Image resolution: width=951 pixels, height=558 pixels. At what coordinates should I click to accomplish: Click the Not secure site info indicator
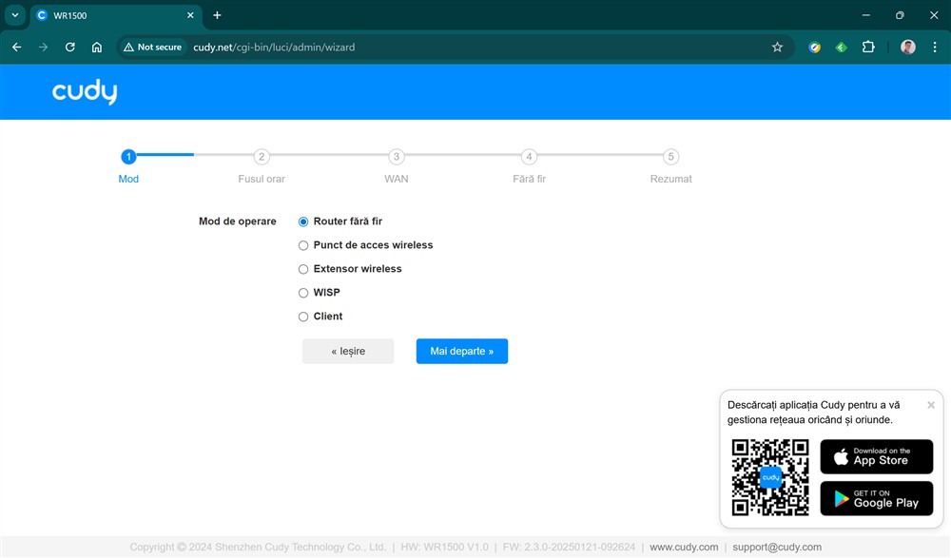(152, 47)
